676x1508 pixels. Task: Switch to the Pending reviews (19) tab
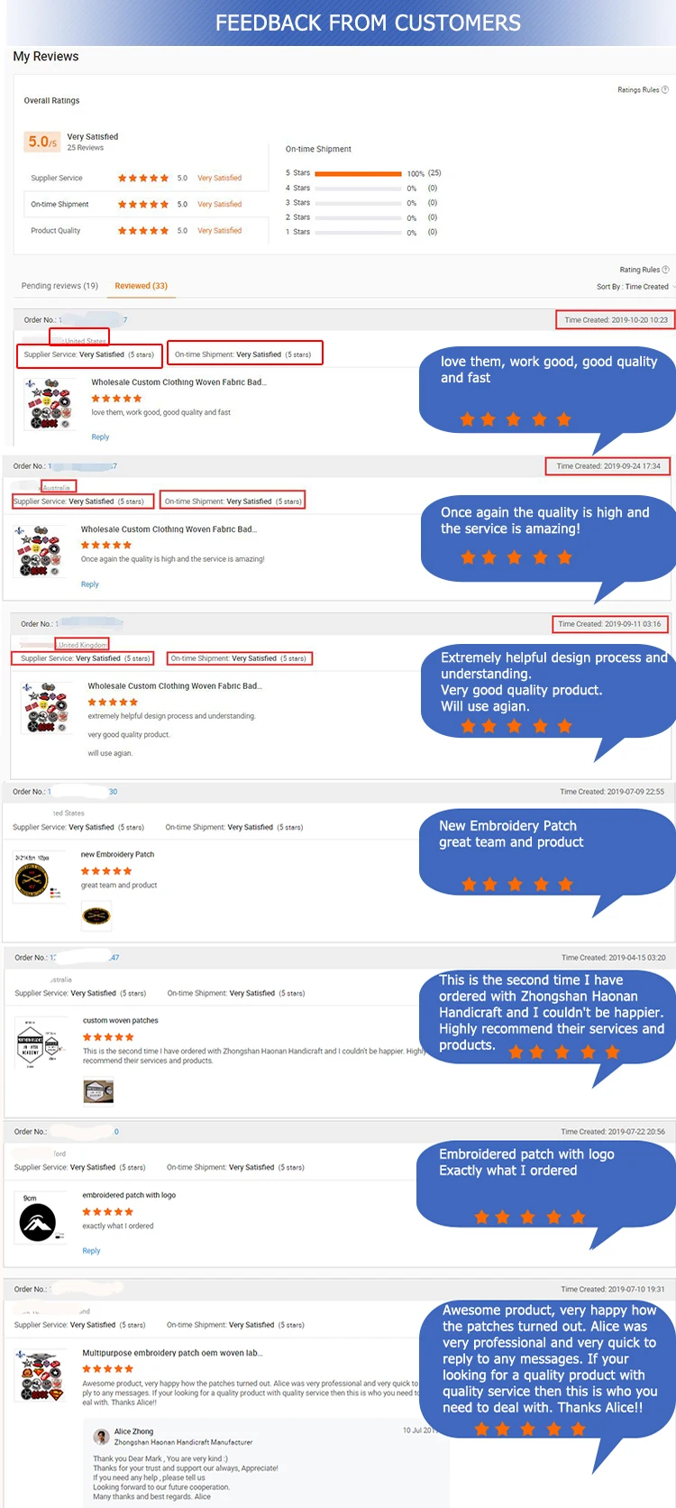[x=59, y=286]
